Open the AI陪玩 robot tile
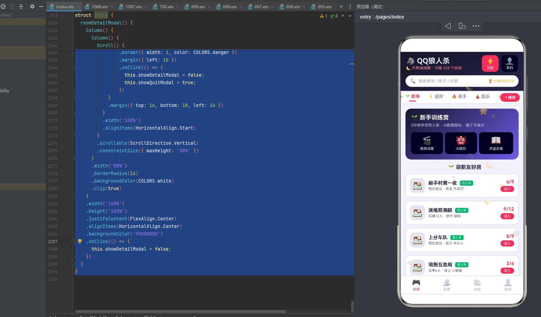541x317 pixels. pos(461,143)
